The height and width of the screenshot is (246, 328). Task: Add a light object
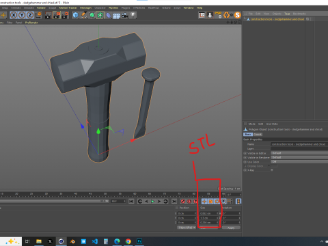tap(133, 15)
